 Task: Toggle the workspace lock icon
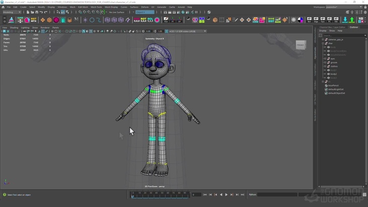pyautogui.click(x=365, y=7)
